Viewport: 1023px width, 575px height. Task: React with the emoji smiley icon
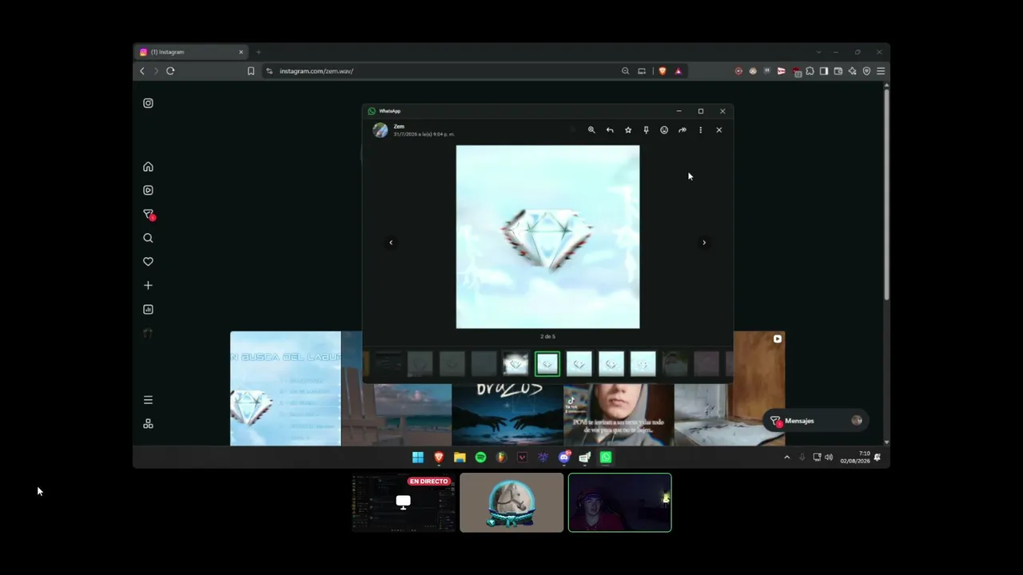click(x=664, y=130)
